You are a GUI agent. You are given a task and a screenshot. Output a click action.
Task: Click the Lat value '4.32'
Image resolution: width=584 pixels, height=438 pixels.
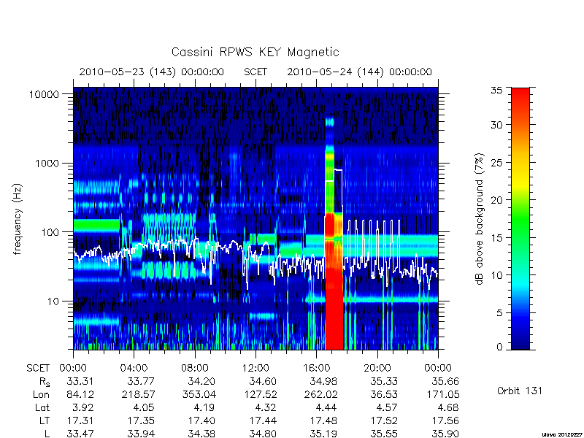[266, 408]
